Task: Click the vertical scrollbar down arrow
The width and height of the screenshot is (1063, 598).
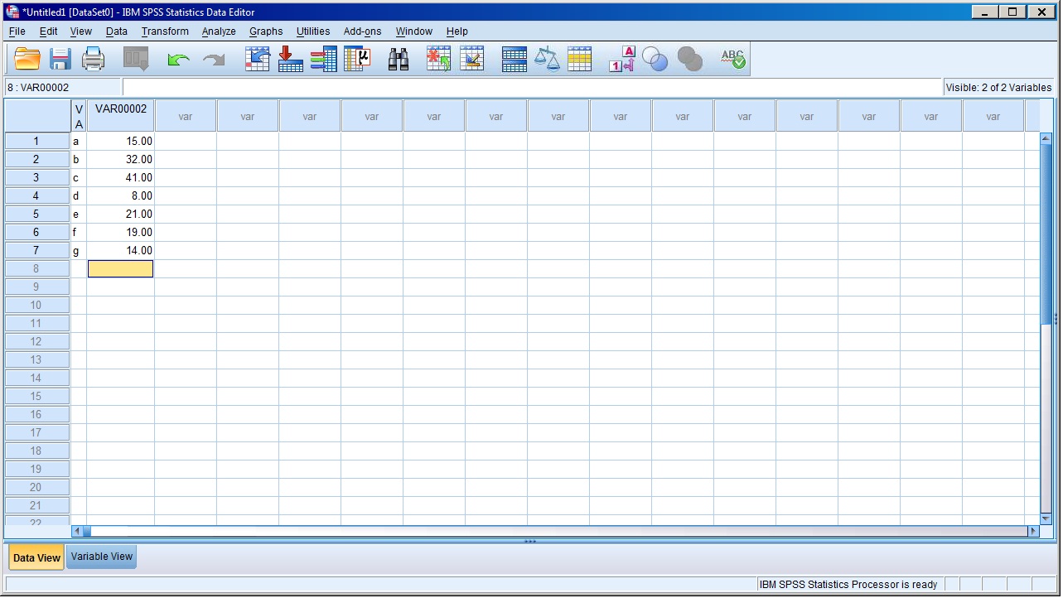Action: 1045,518
